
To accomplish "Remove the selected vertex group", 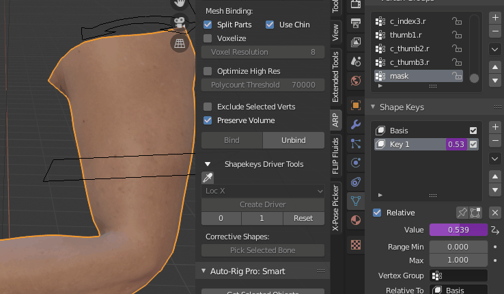I will click(495, 31).
